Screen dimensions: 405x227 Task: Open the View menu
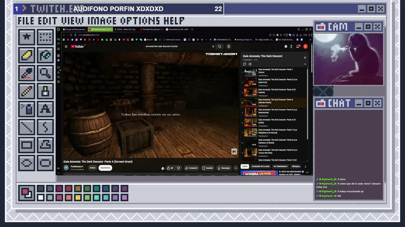click(x=73, y=21)
